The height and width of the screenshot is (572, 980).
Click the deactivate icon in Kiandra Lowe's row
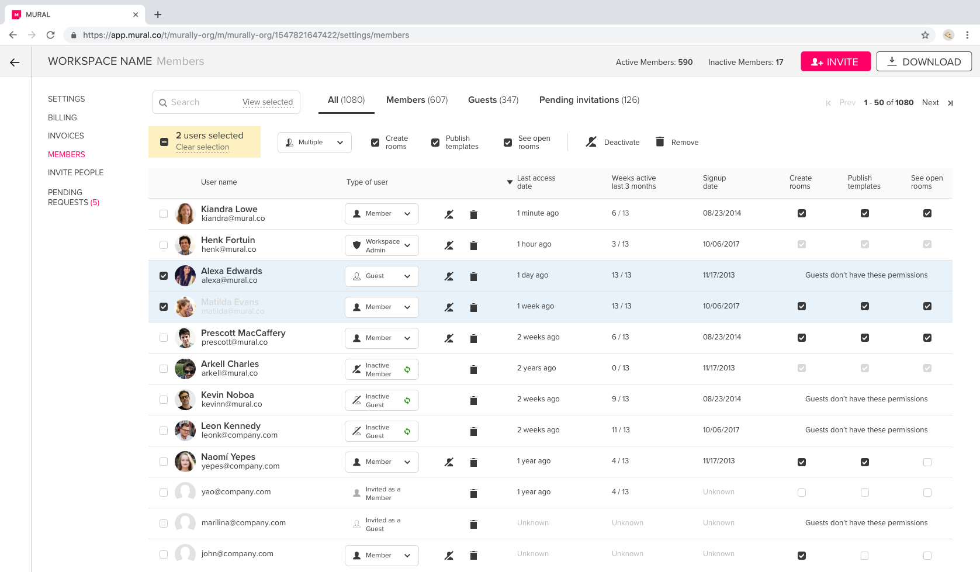click(449, 214)
